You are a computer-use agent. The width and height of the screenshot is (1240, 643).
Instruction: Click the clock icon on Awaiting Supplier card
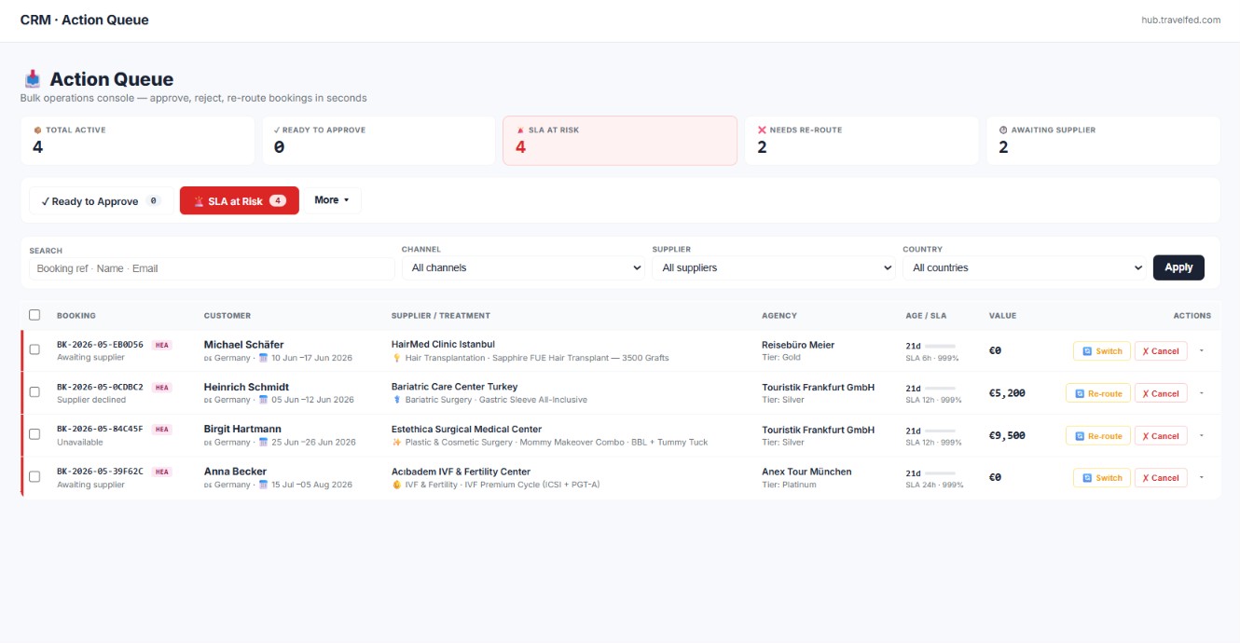[1003, 130]
